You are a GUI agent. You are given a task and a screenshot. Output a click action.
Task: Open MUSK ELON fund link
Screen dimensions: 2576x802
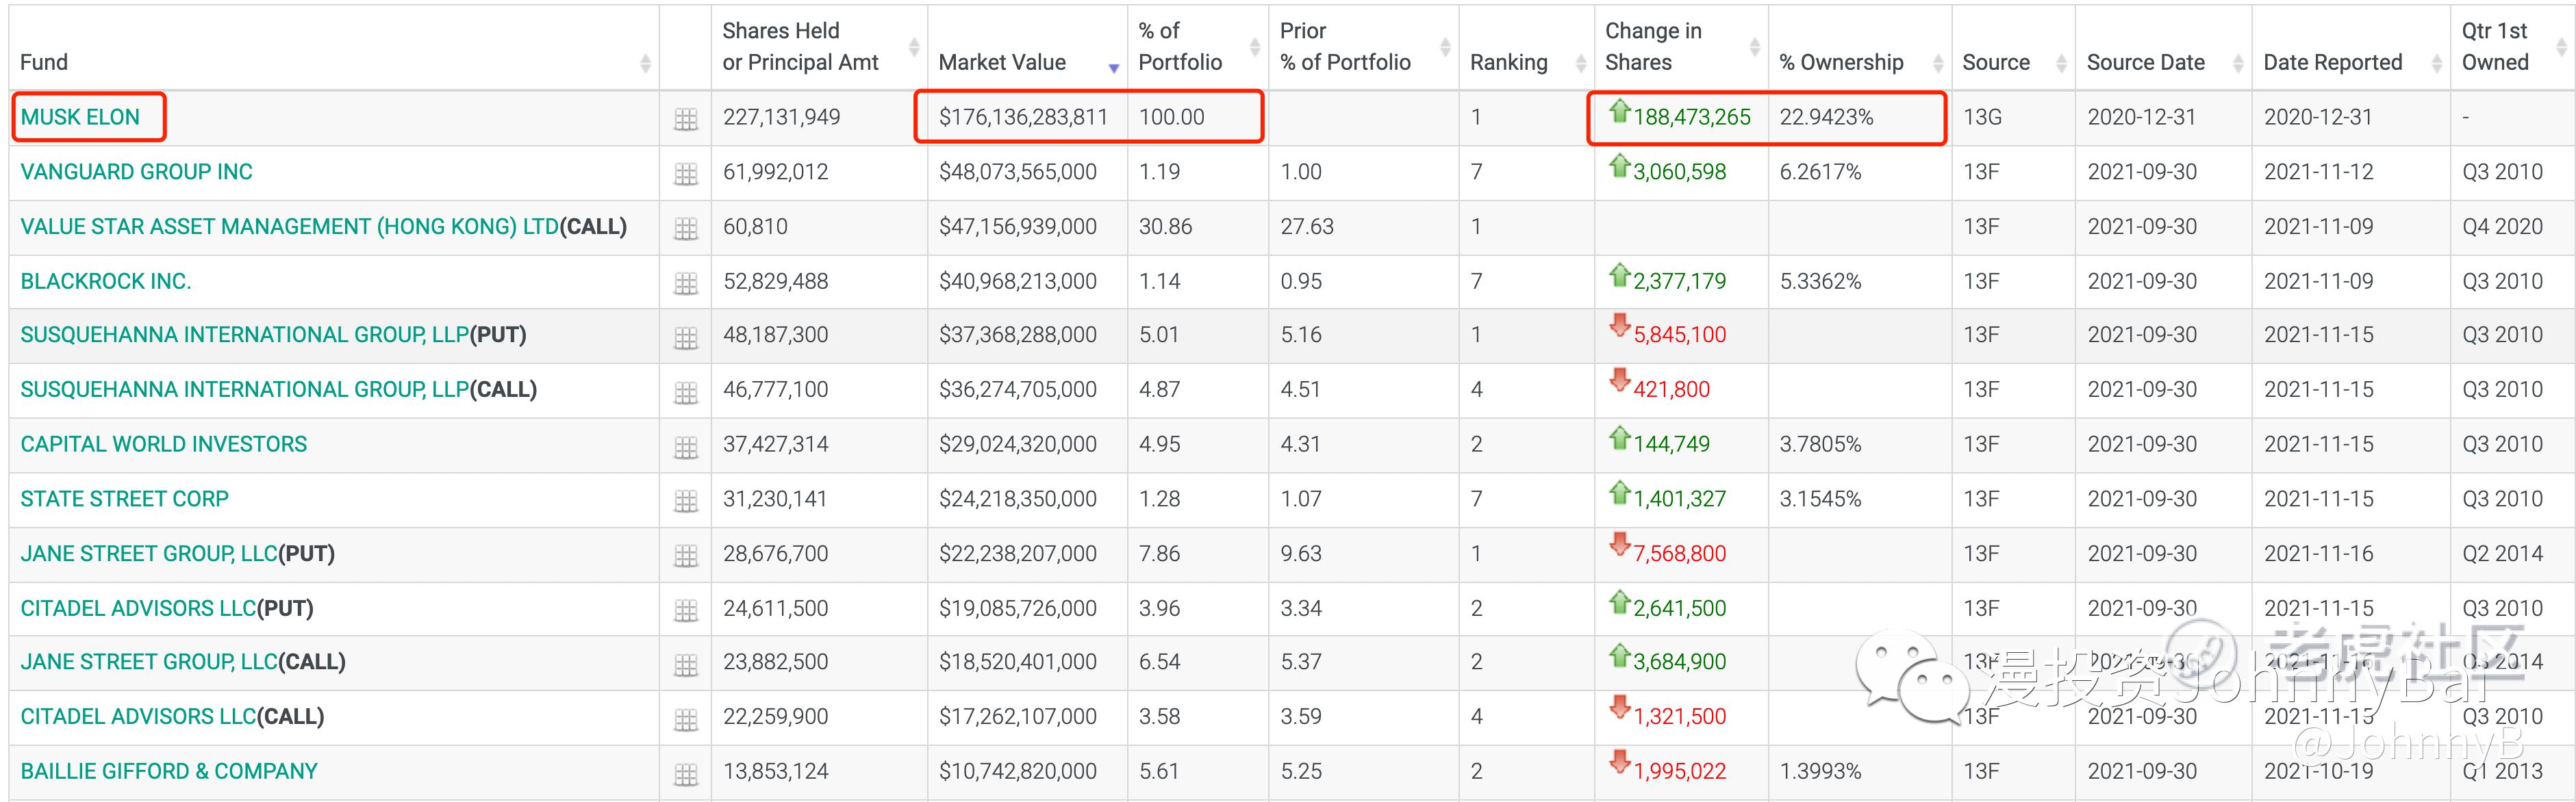80,117
